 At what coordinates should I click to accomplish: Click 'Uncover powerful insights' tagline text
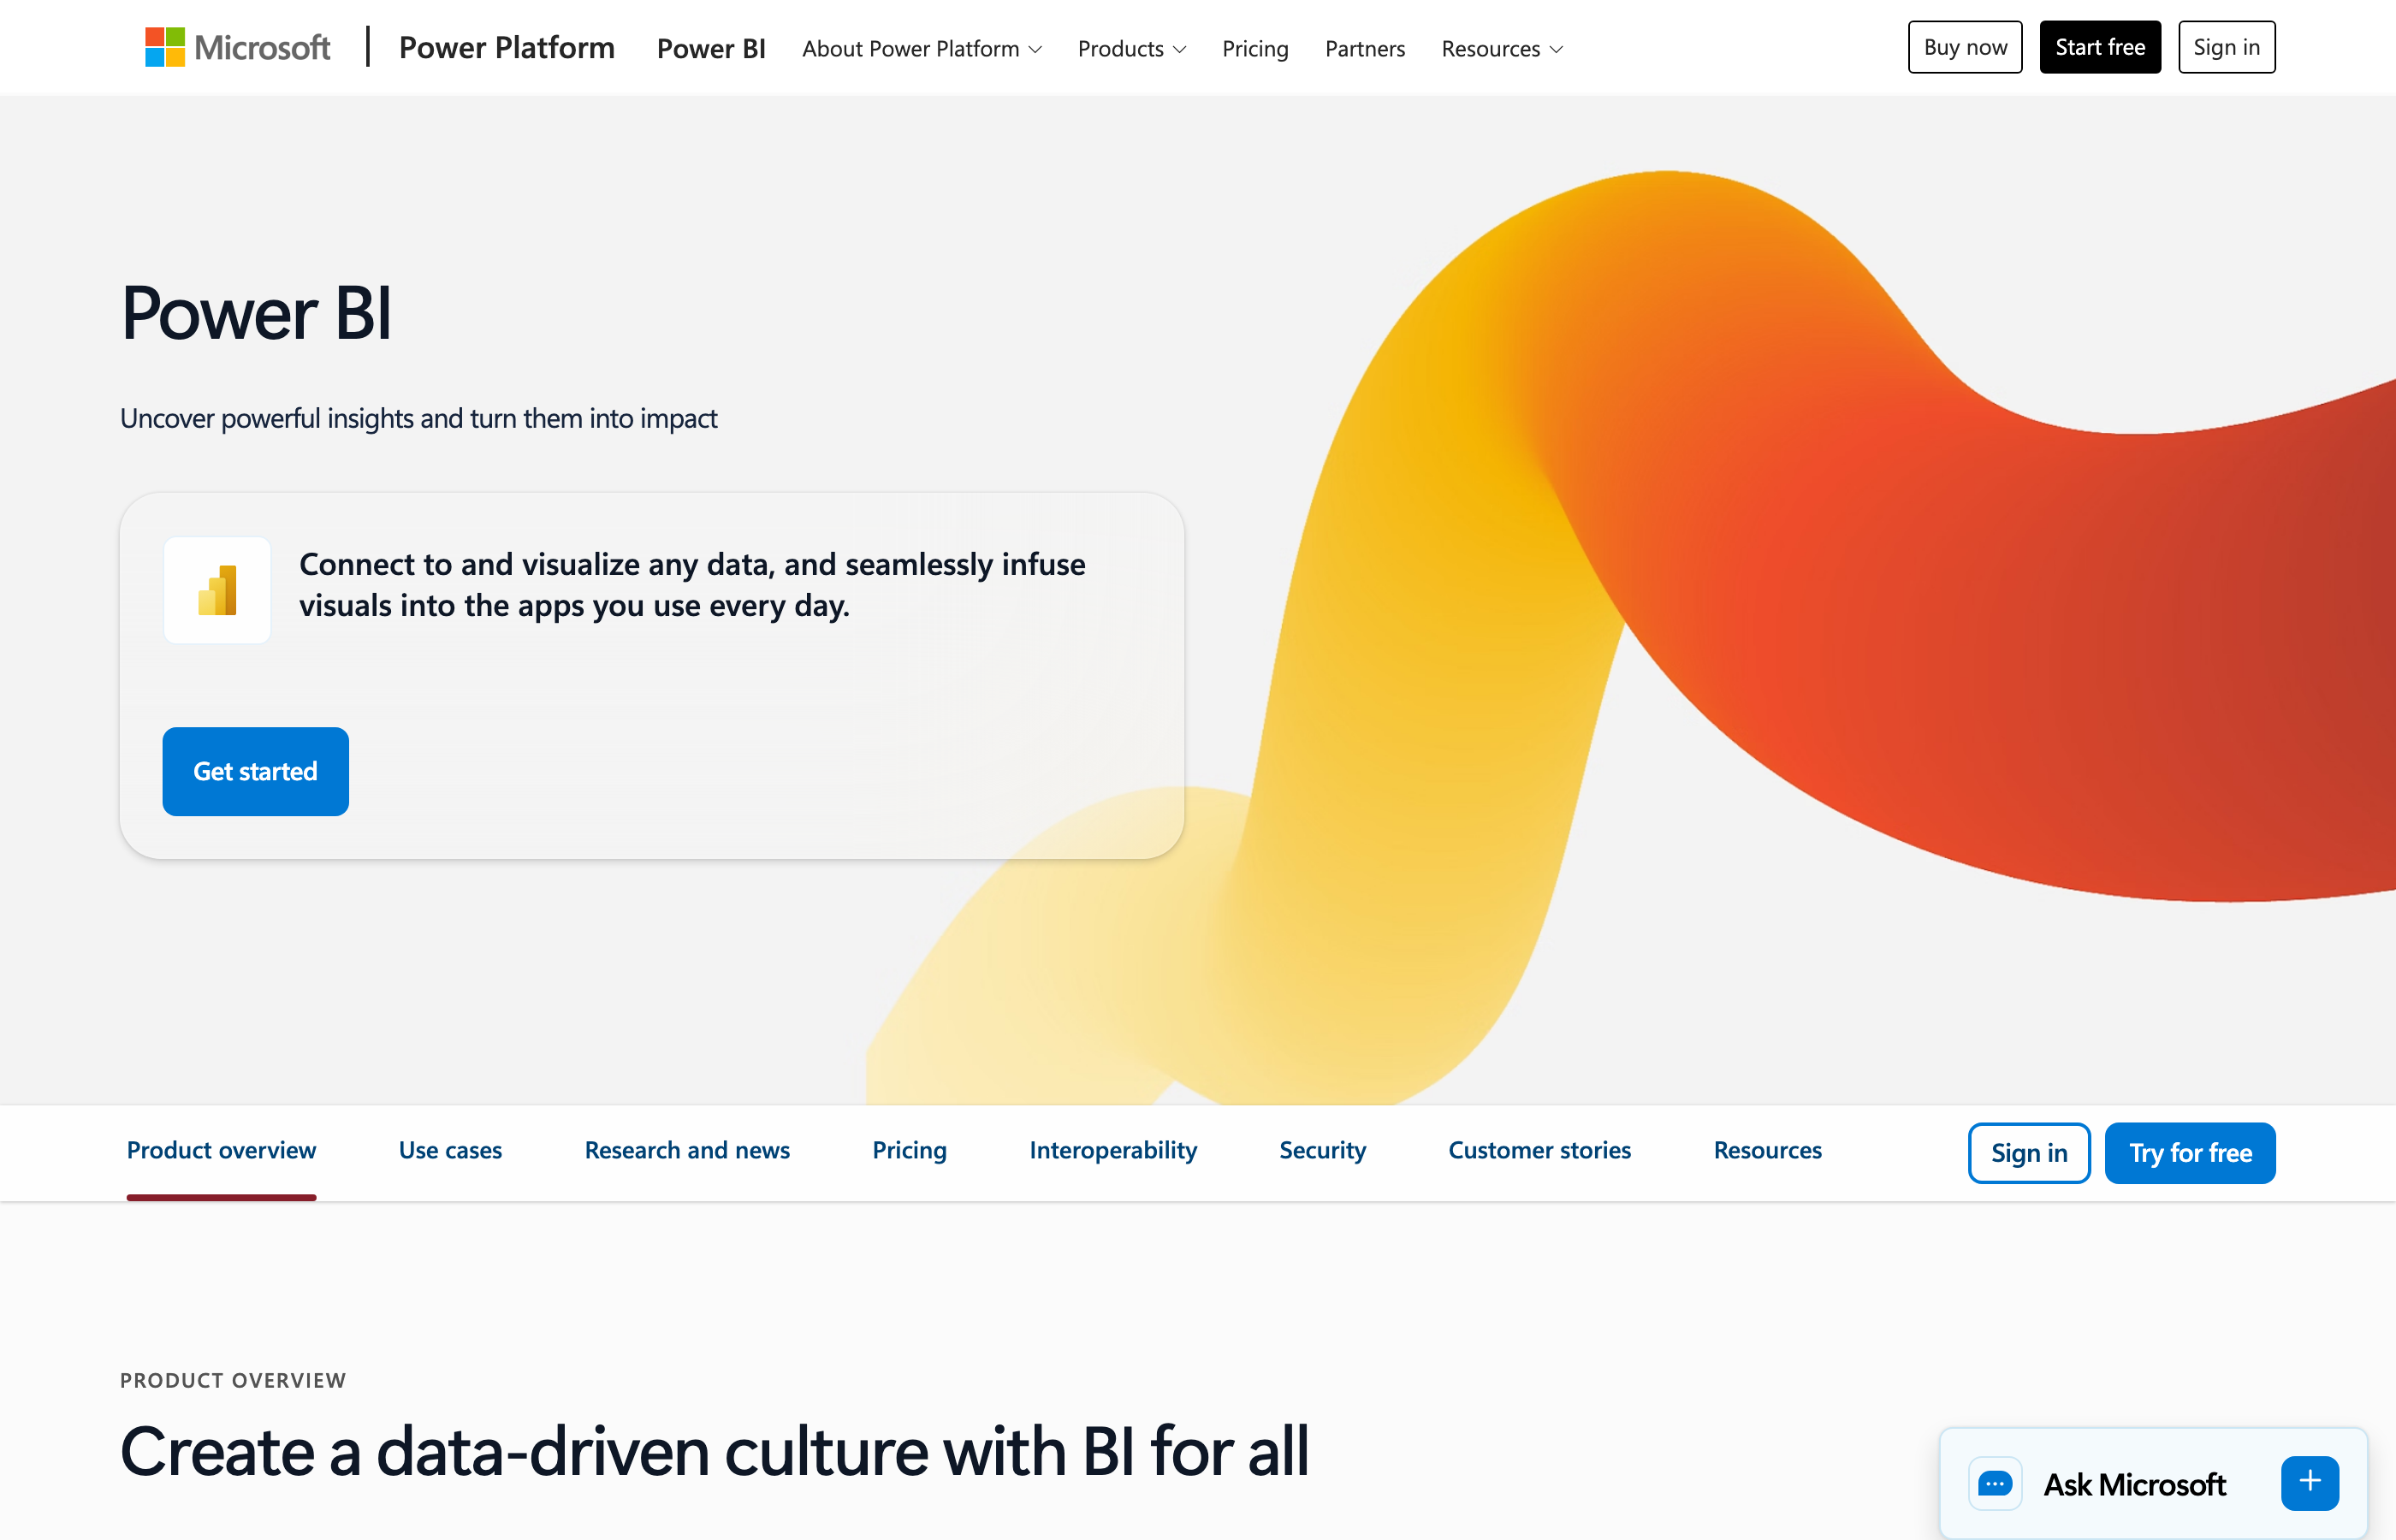coord(418,418)
